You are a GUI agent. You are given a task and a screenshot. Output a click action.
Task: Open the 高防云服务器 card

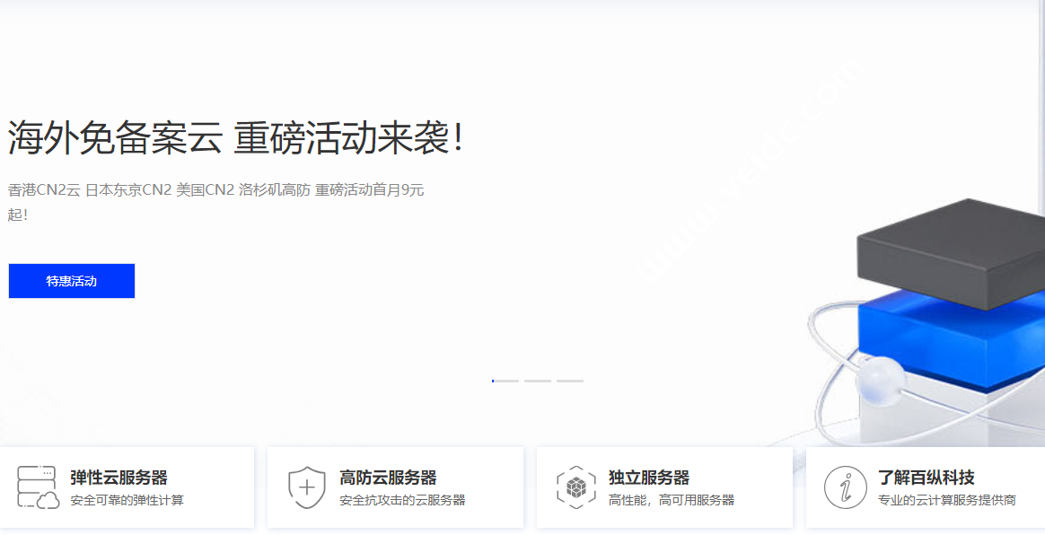(x=395, y=487)
